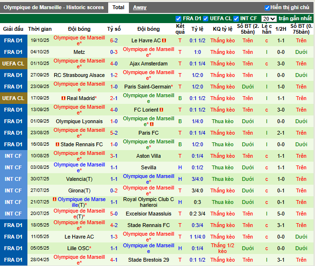Click the UEFA CL league badge for 01/10/25
Image resolution: width=315 pixels, height=266 pixels.
(13, 63)
